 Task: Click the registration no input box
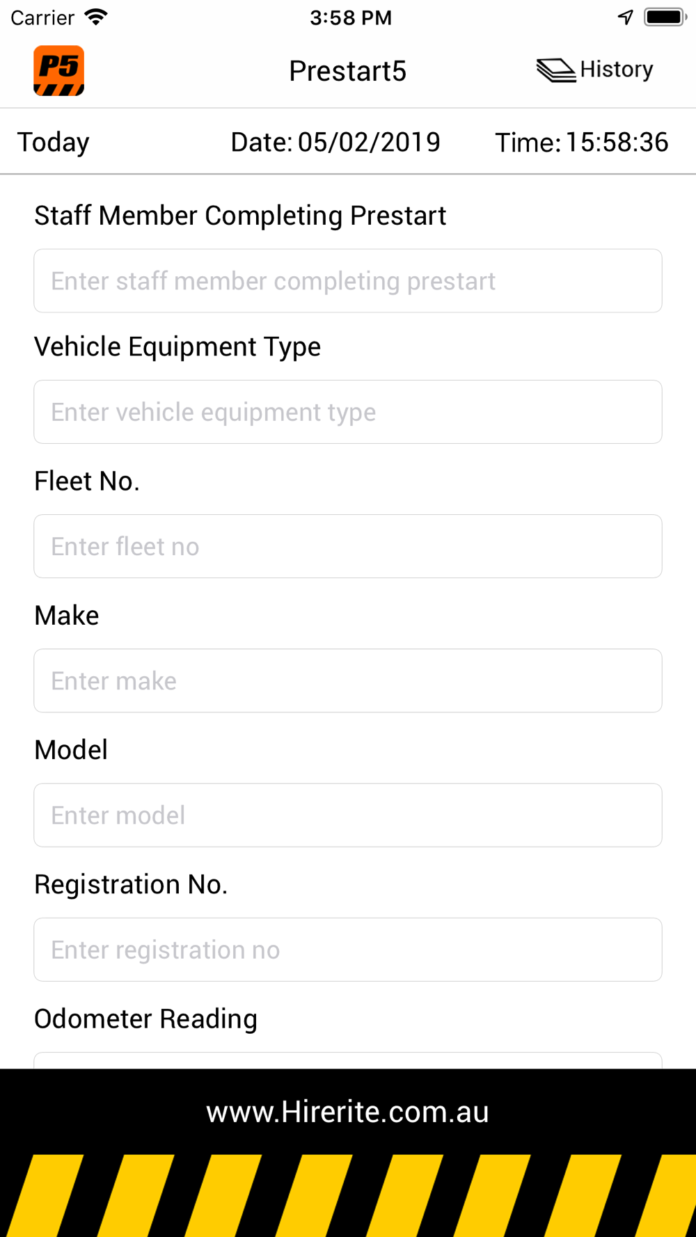point(348,950)
